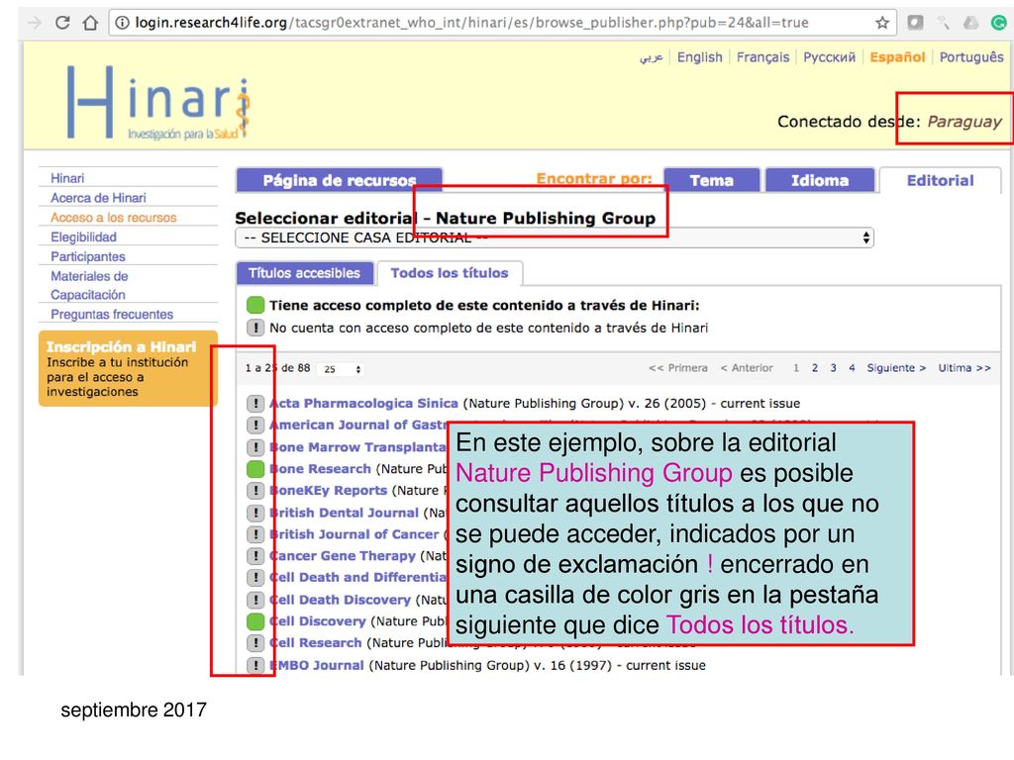Click the exclamation icon beside BoneKEy Reports
The width and height of the screenshot is (1014, 760).
255,491
